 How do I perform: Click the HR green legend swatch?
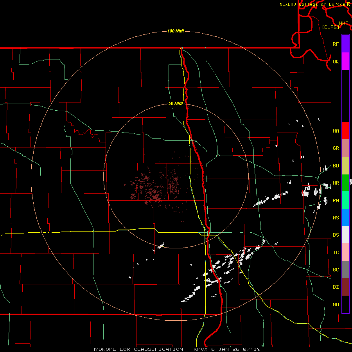click(x=345, y=183)
